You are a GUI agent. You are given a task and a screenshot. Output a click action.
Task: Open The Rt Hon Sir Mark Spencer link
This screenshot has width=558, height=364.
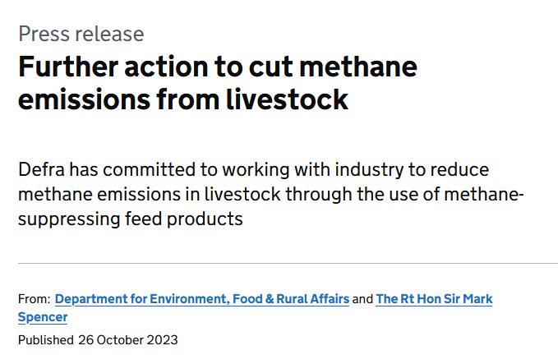[x=434, y=299]
